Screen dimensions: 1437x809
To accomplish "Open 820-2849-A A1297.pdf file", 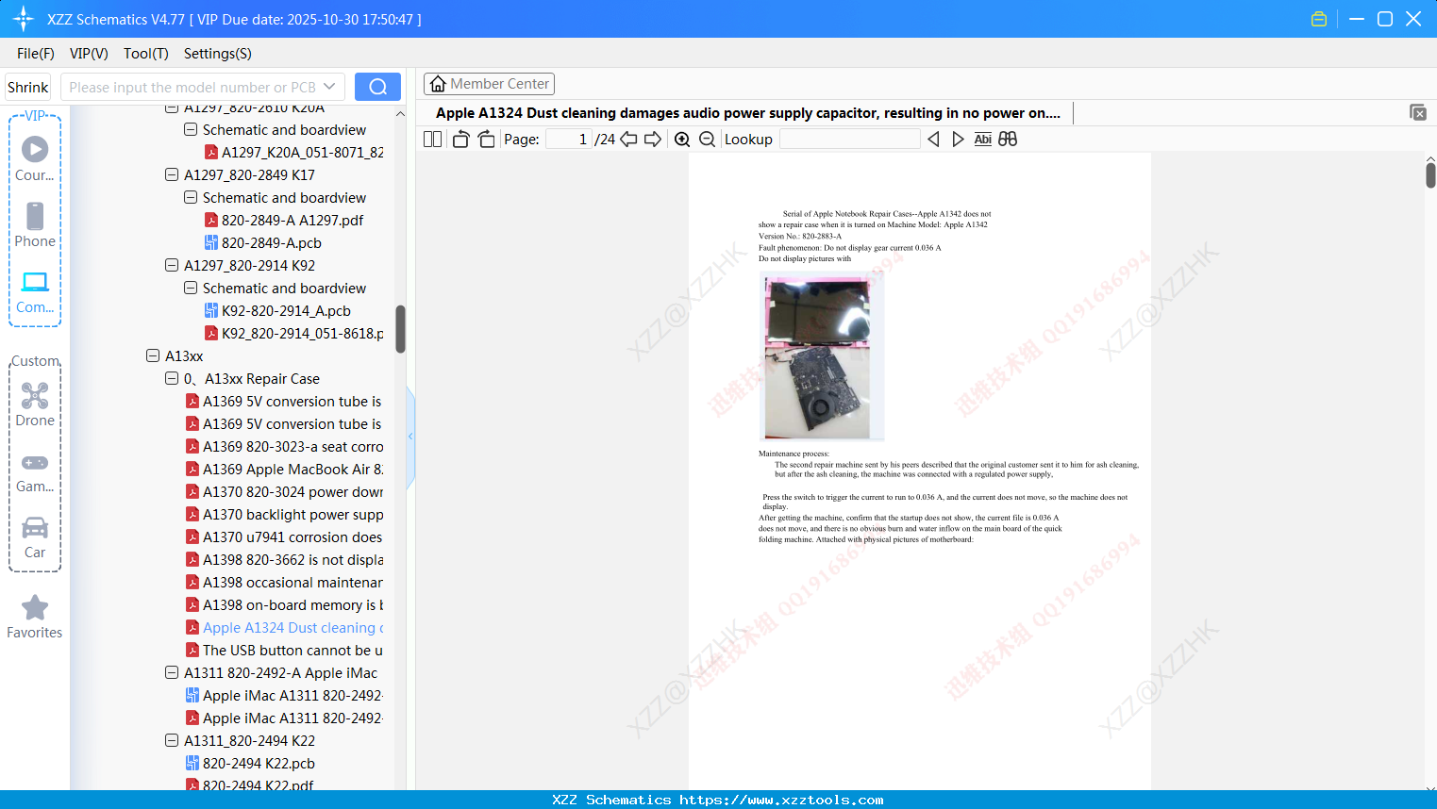I will [x=284, y=221].
